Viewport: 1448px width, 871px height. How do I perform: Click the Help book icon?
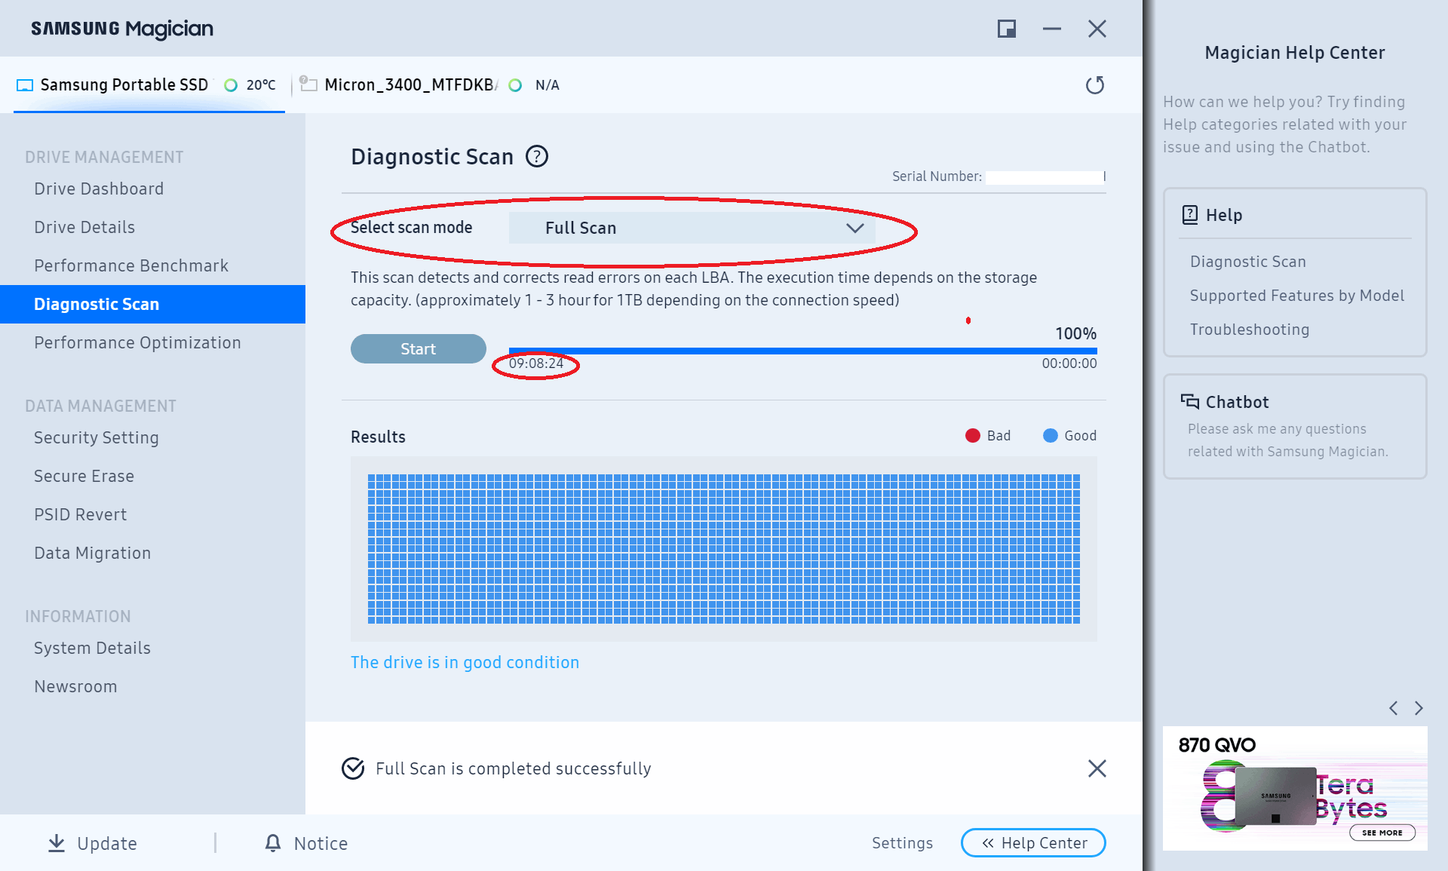[x=1189, y=215]
